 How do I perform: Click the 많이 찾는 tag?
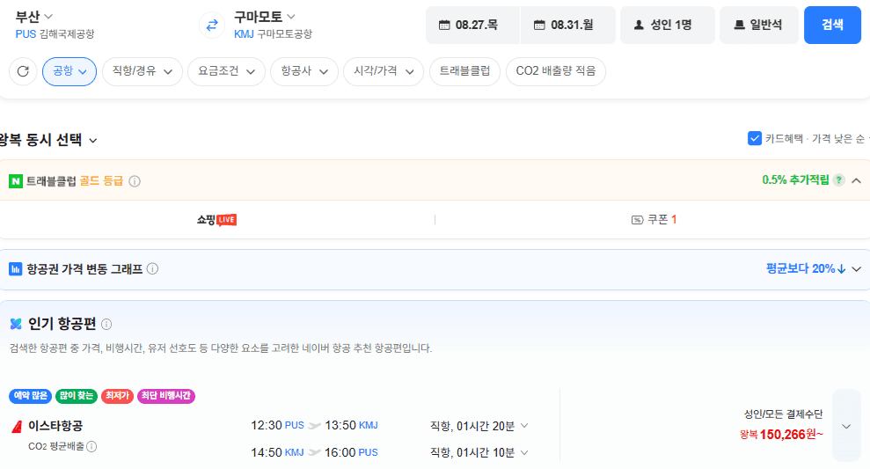click(77, 396)
